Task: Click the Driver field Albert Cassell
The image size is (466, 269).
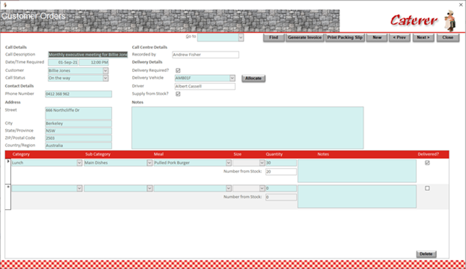Action: click(x=205, y=86)
